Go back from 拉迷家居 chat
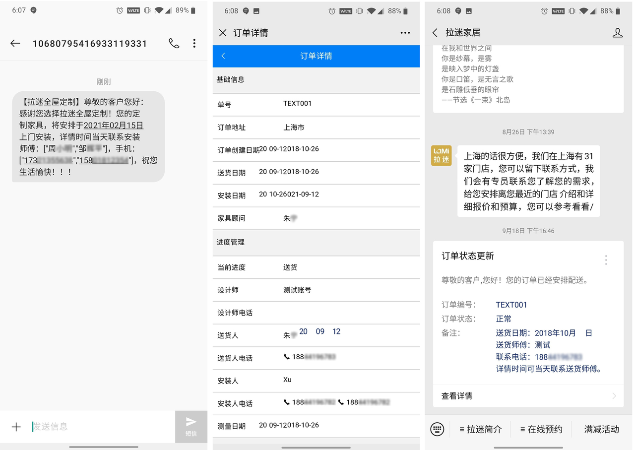The width and height of the screenshot is (635, 450). click(x=435, y=33)
